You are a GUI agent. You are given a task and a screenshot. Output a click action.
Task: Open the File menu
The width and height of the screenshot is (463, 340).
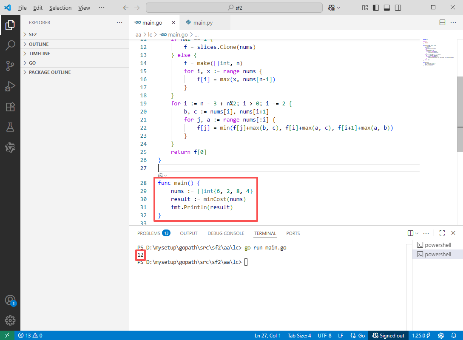tap(22, 8)
